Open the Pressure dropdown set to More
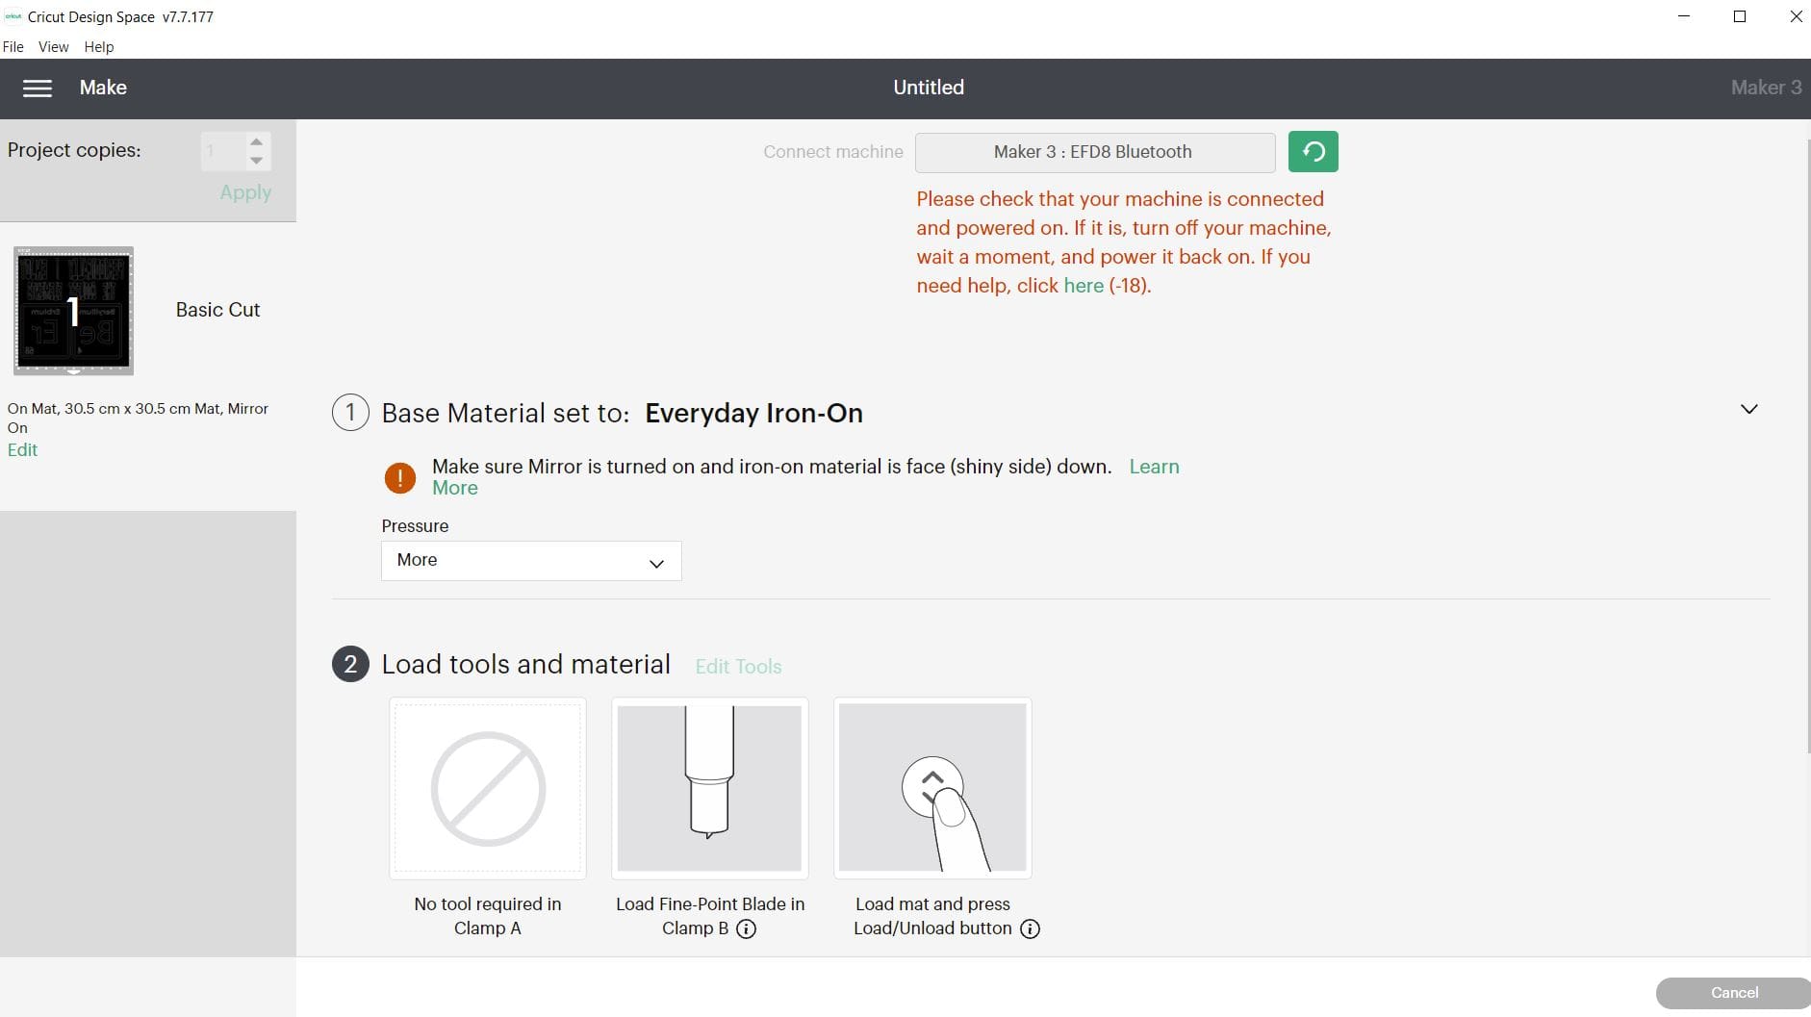This screenshot has width=1811, height=1017. 531,561
